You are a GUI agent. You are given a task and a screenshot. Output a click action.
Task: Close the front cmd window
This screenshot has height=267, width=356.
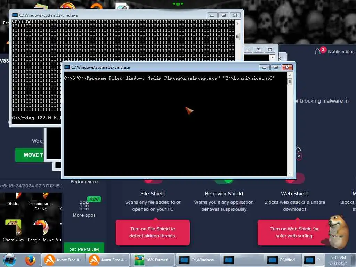(x=287, y=67)
